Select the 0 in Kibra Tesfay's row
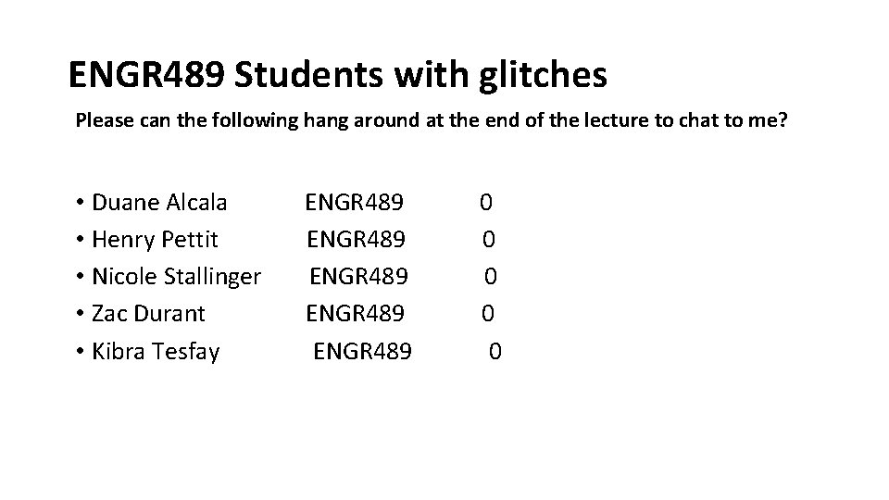889x500 pixels. coord(496,352)
